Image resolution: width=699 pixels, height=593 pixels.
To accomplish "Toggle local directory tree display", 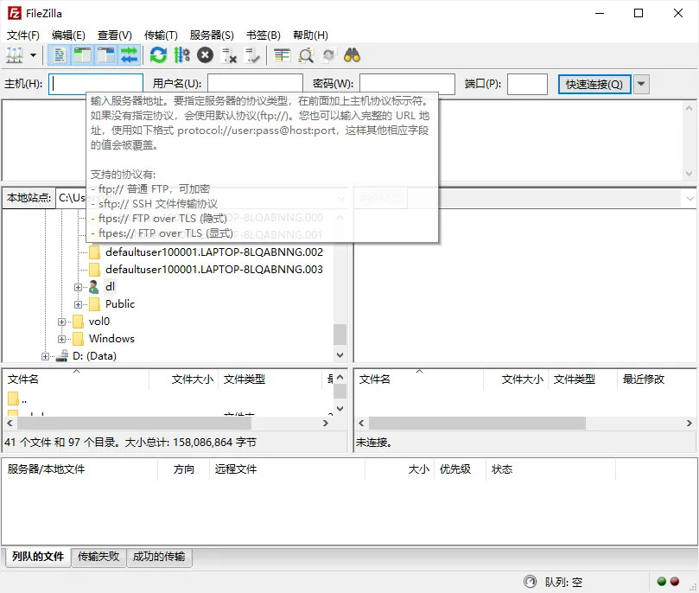I will point(82,55).
